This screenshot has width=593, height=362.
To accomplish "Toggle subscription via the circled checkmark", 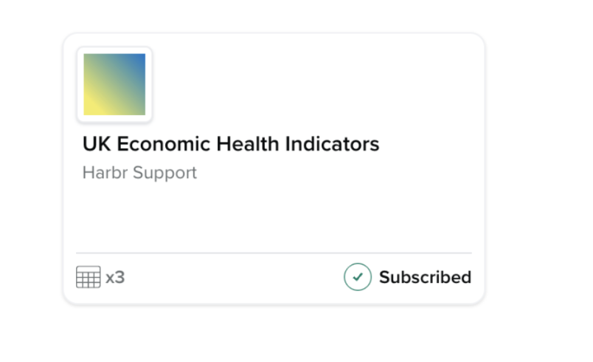I will coord(357,277).
